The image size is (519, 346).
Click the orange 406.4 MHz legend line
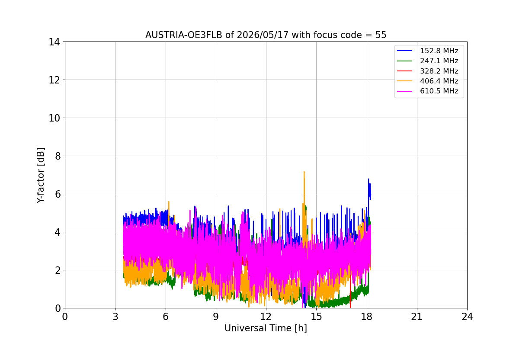(x=405, y=81)
